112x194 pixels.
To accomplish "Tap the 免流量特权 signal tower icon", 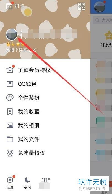I will click(x=10, y=153).
